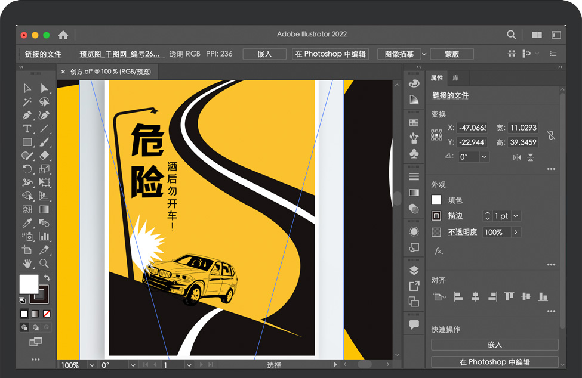Screen dimensions: 582x378
Task: Activate the Zoom magnifier tool
Action: click(44, 263)
